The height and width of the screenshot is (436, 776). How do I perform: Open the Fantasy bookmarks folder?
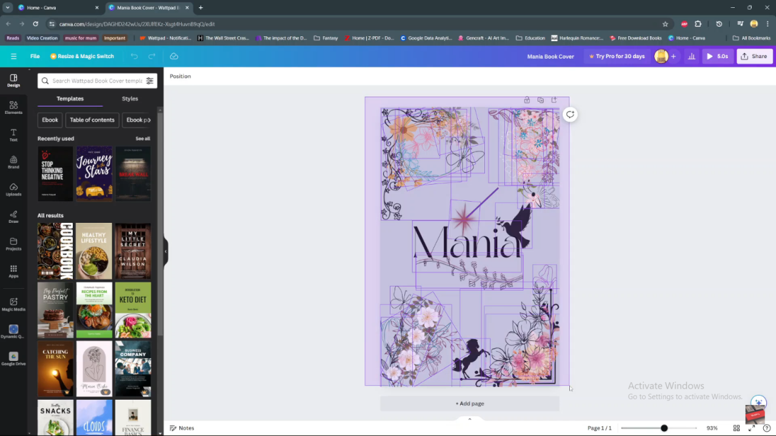[326, 38]
